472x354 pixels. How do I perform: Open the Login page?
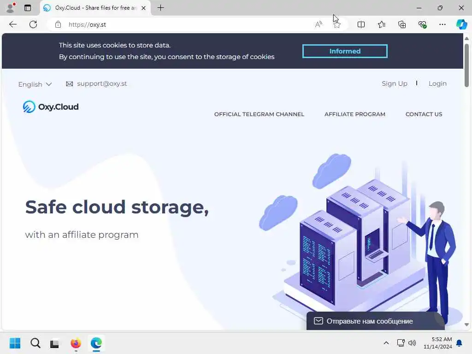(x=437, y=83)
